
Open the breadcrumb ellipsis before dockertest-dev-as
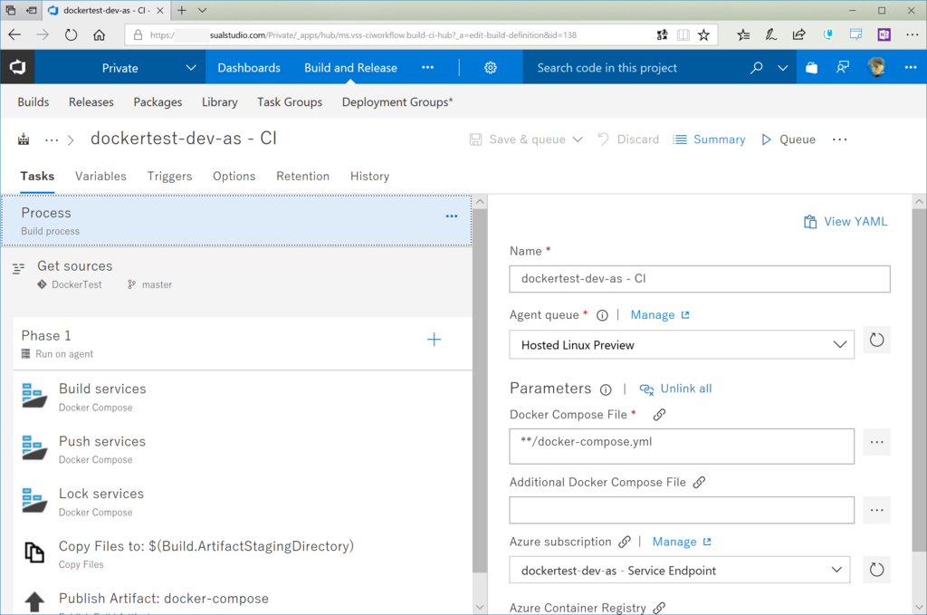pos(52,140)
